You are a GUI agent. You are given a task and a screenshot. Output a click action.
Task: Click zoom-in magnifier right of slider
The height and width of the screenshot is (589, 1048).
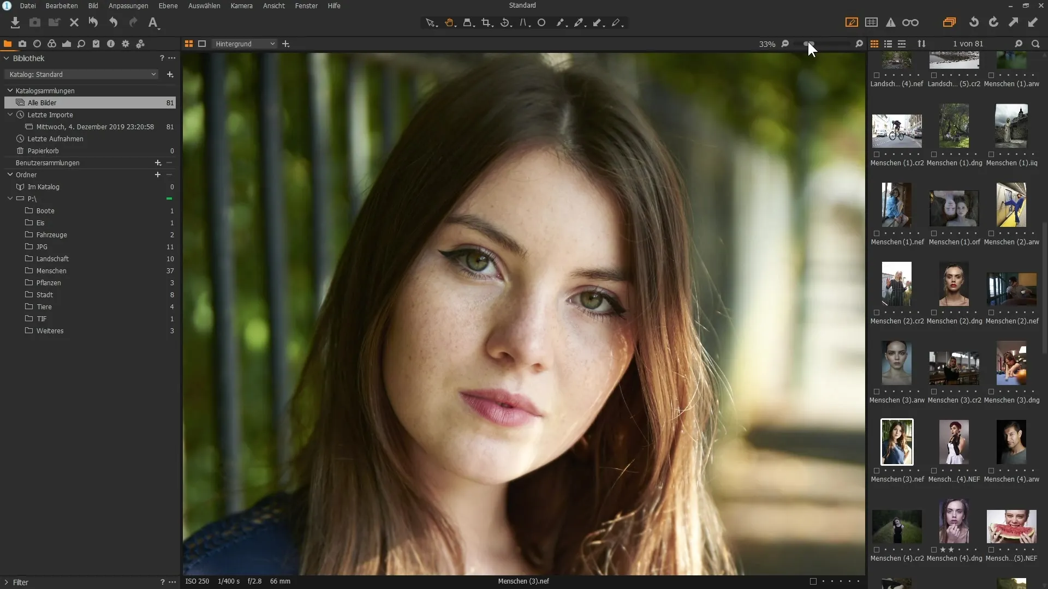859,44
